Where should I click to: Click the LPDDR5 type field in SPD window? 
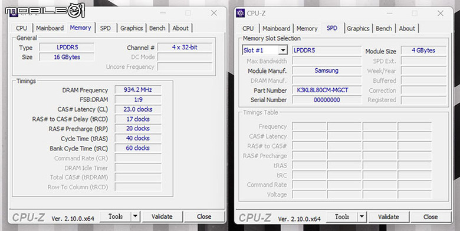327,51
